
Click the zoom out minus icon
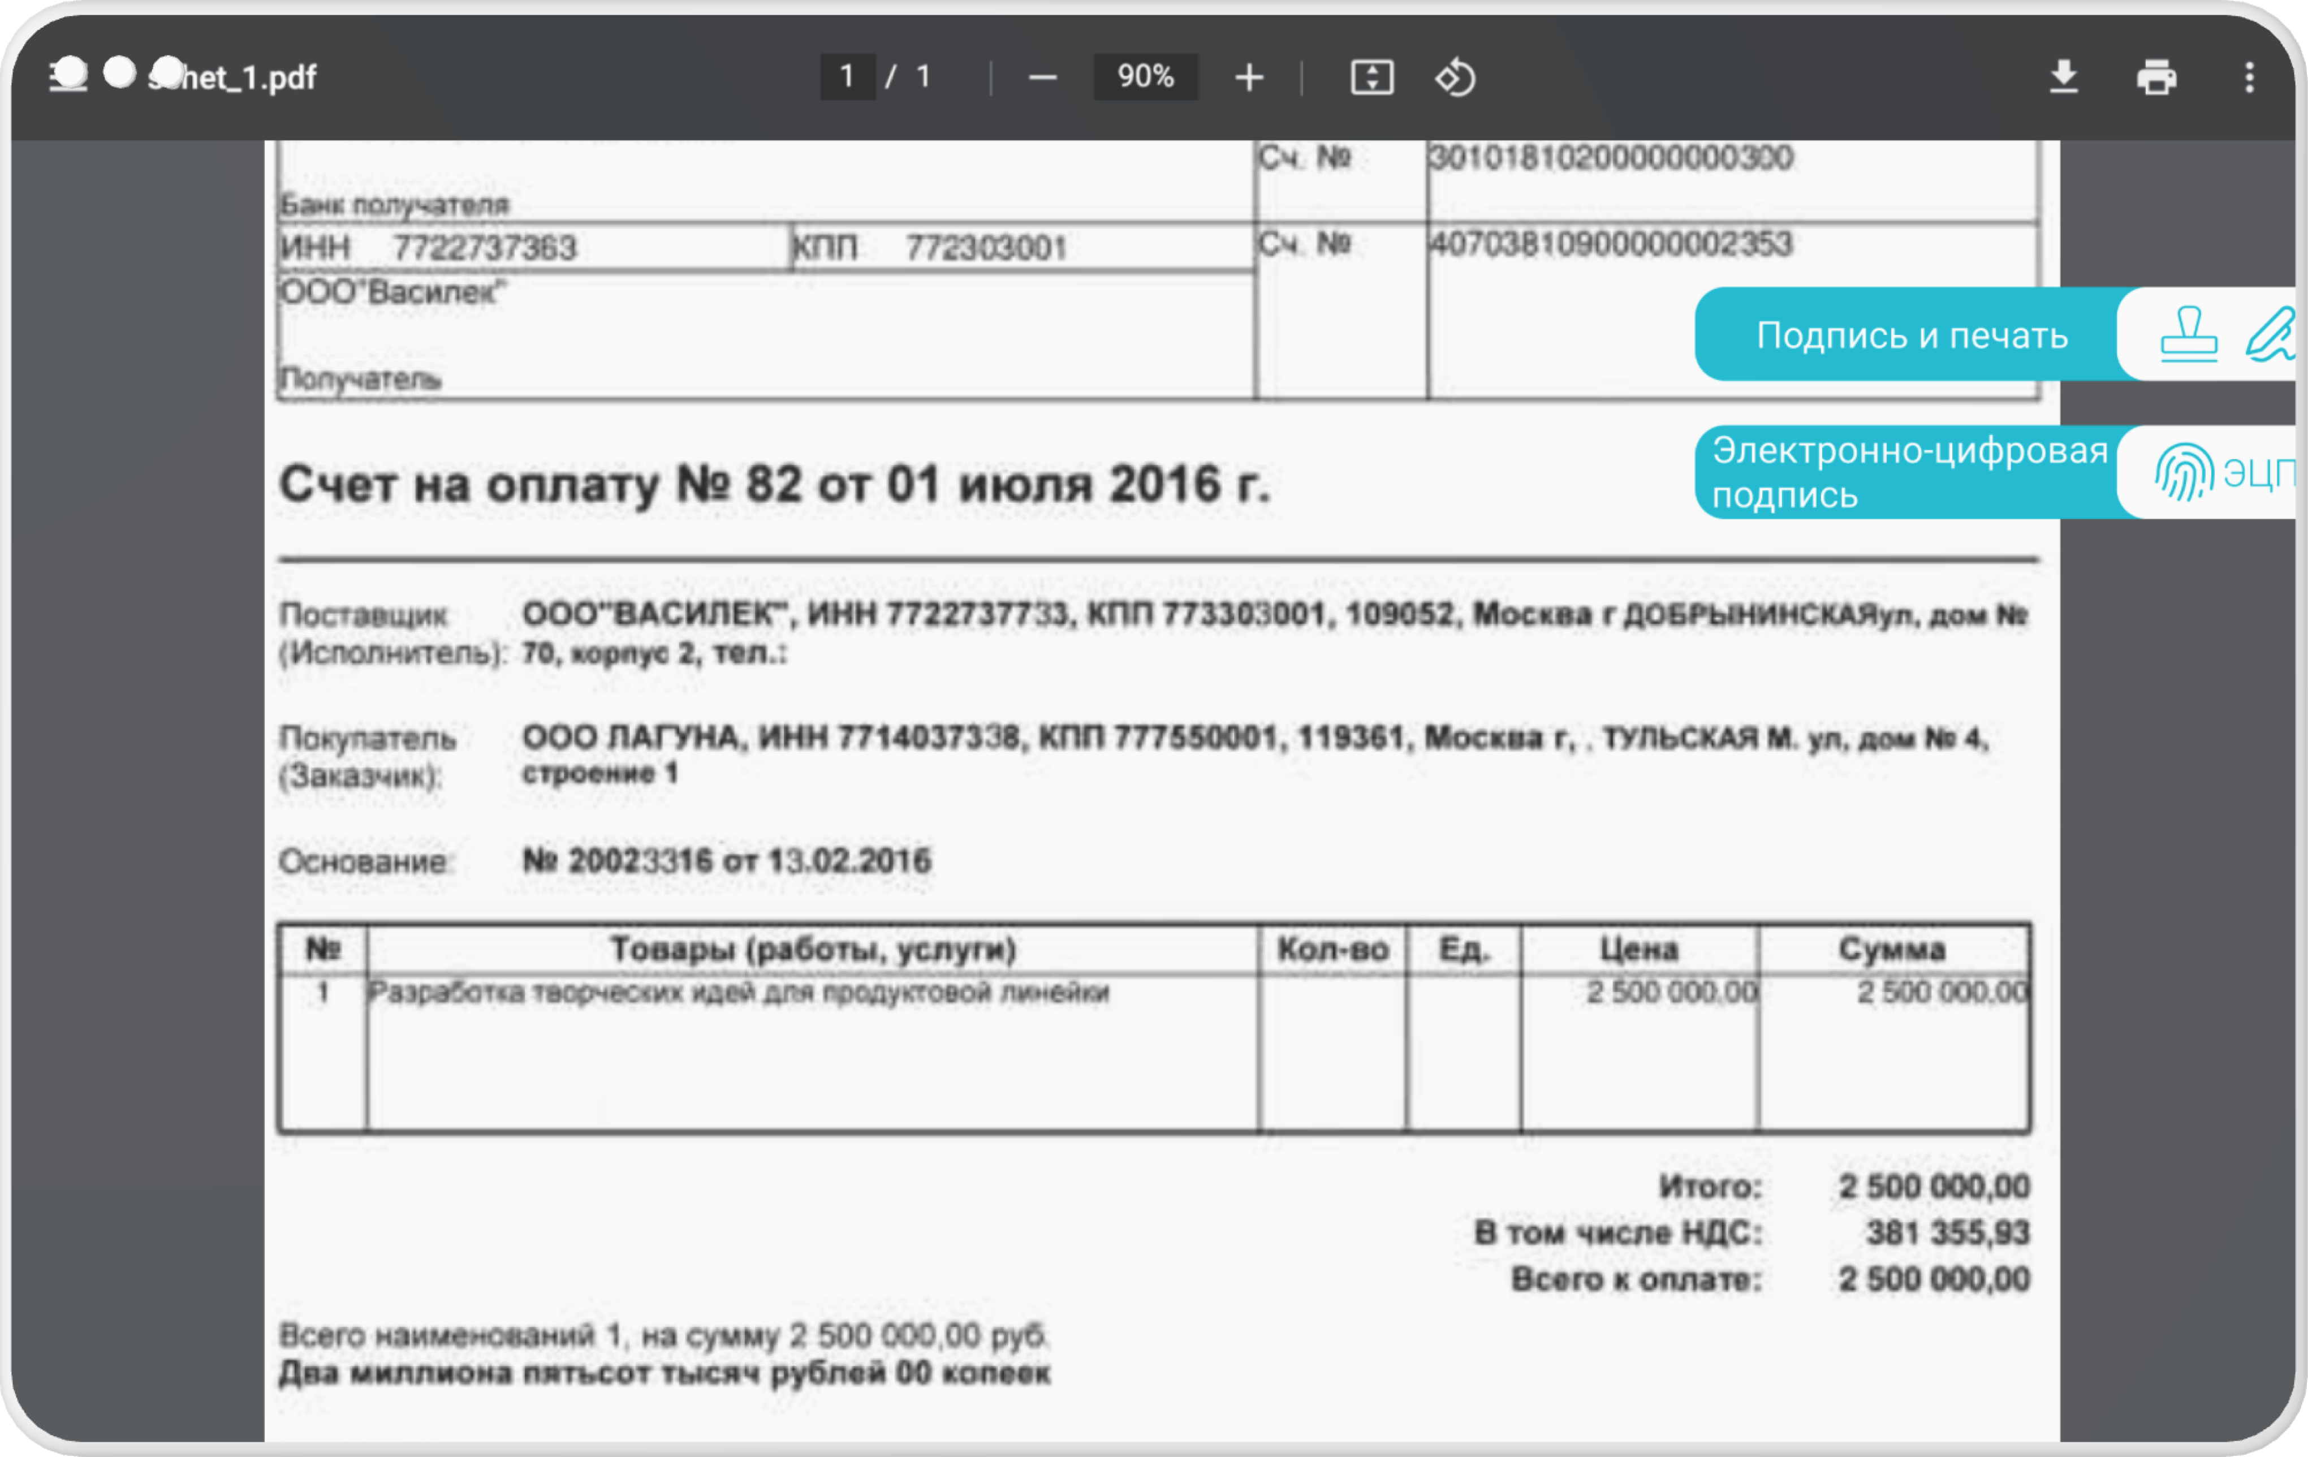click(1042, 77)
